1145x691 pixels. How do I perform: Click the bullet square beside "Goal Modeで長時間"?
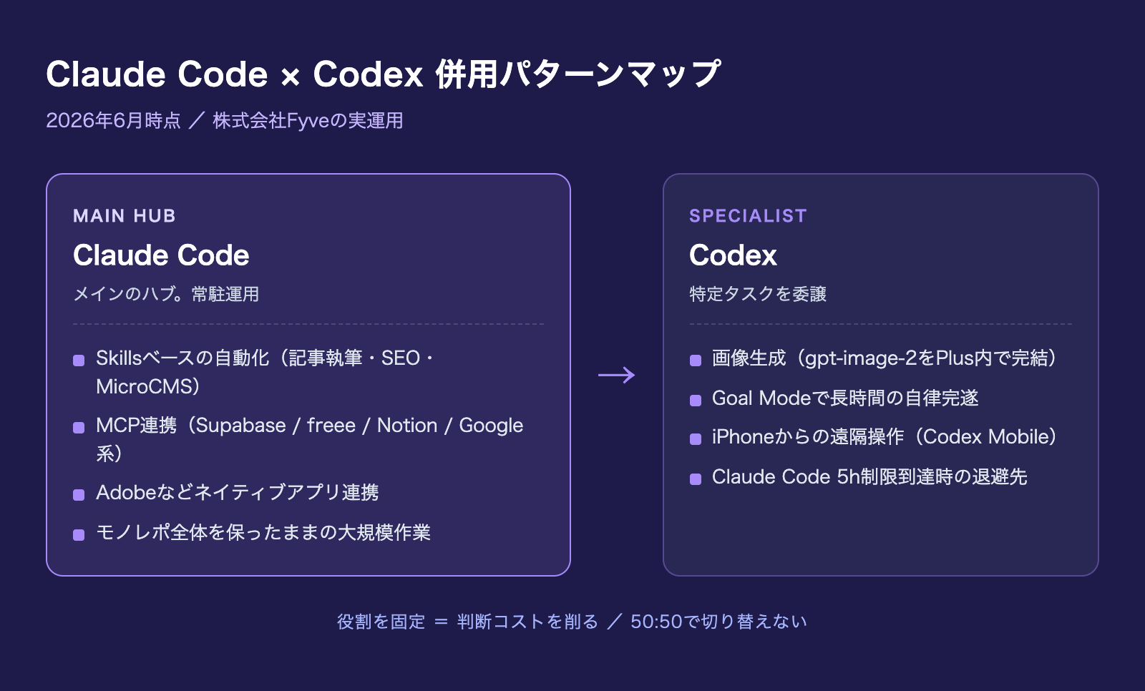[695, 401]
